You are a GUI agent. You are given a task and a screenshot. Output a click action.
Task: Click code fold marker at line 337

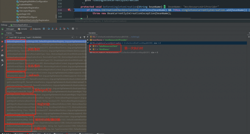[74, 7]
